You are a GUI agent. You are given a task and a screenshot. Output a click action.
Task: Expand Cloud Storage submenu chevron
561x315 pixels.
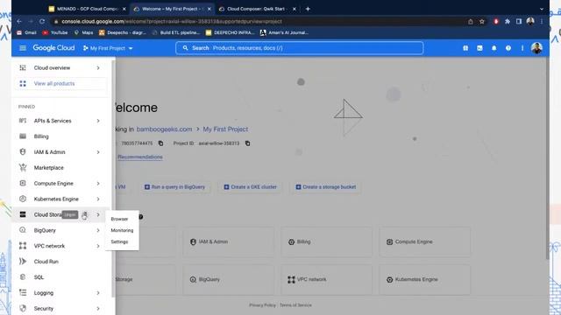tap(98, 214)
